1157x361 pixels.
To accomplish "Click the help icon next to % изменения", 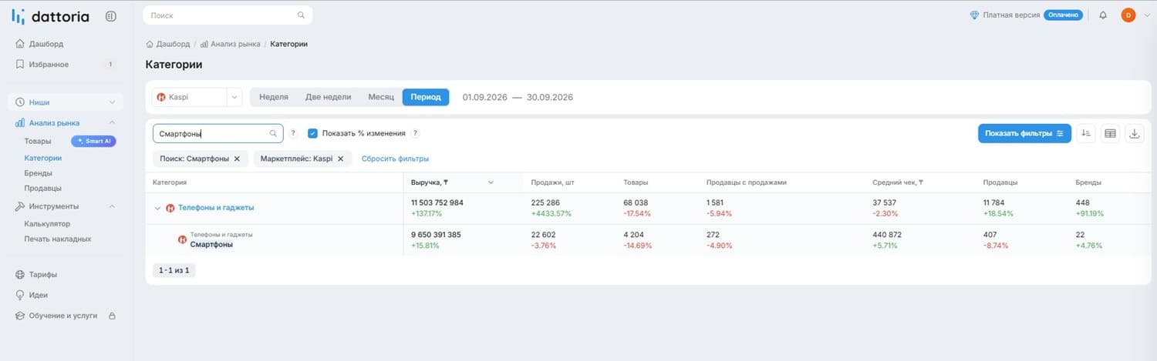I will click(x=415, y=133).
